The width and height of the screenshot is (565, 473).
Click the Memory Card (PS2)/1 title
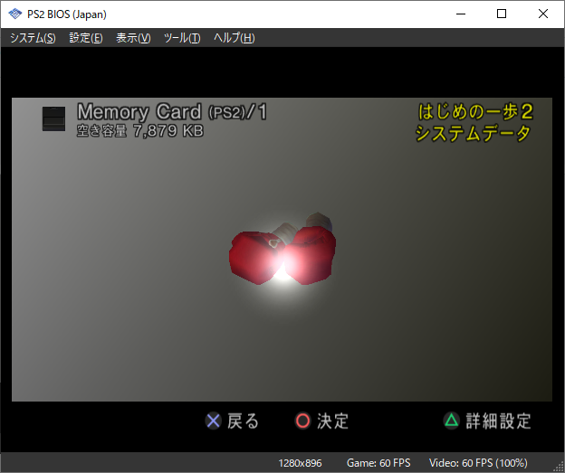tap(172, 112)
